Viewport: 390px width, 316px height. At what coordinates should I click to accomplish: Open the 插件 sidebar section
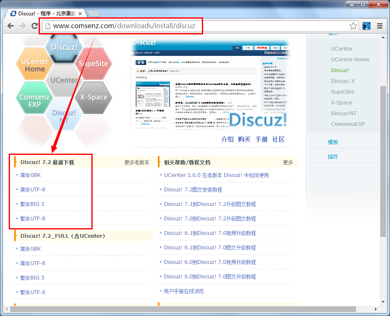(x=333, y=157)
